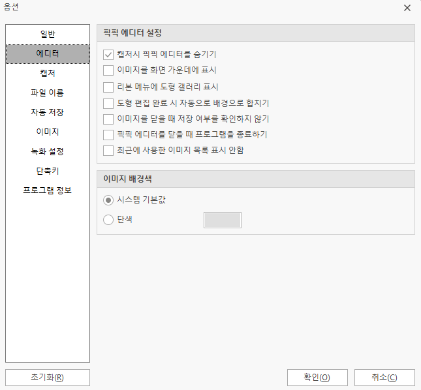The width and height of the screenshot is (421, 390).
Task: Go to 파일 이름 settings
Action: point(48,93)
